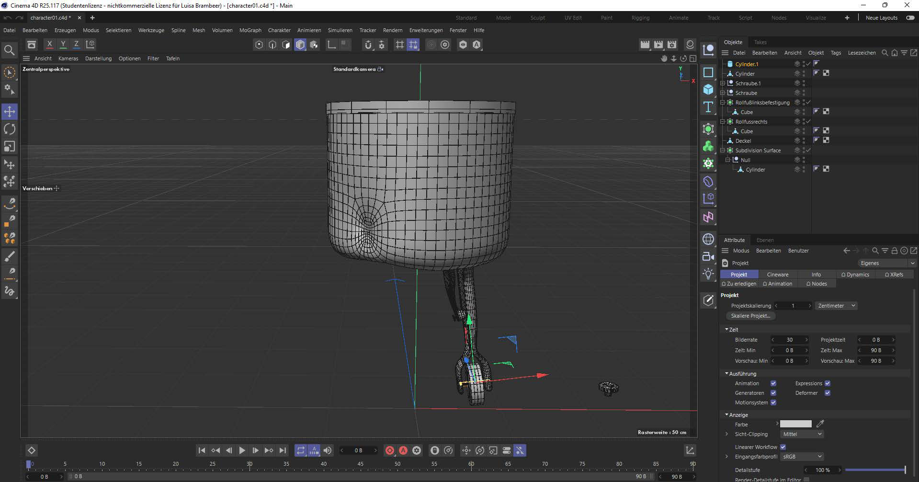This screenshot has height=482, width=919.
Task: Open the search magnifier in top-left
Action: point(9,50)
